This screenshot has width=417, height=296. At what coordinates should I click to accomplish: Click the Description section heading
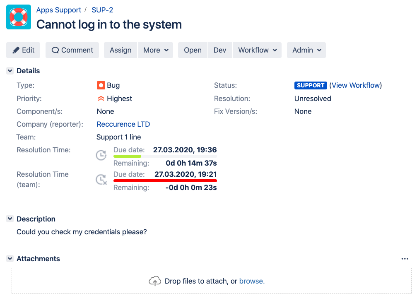point(36,219)
